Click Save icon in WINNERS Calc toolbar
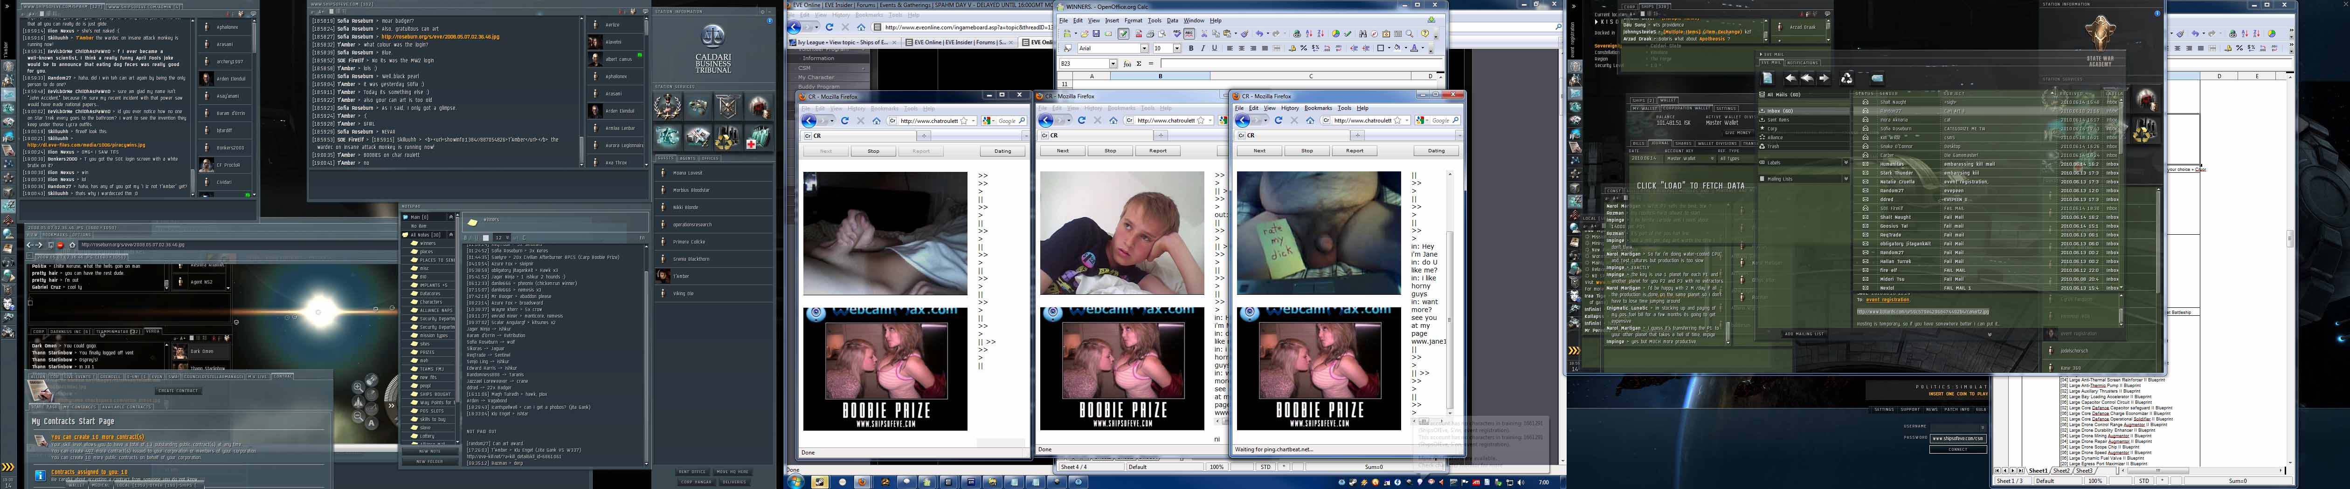Screen dimensions: 2350x489 [1096, 34]
